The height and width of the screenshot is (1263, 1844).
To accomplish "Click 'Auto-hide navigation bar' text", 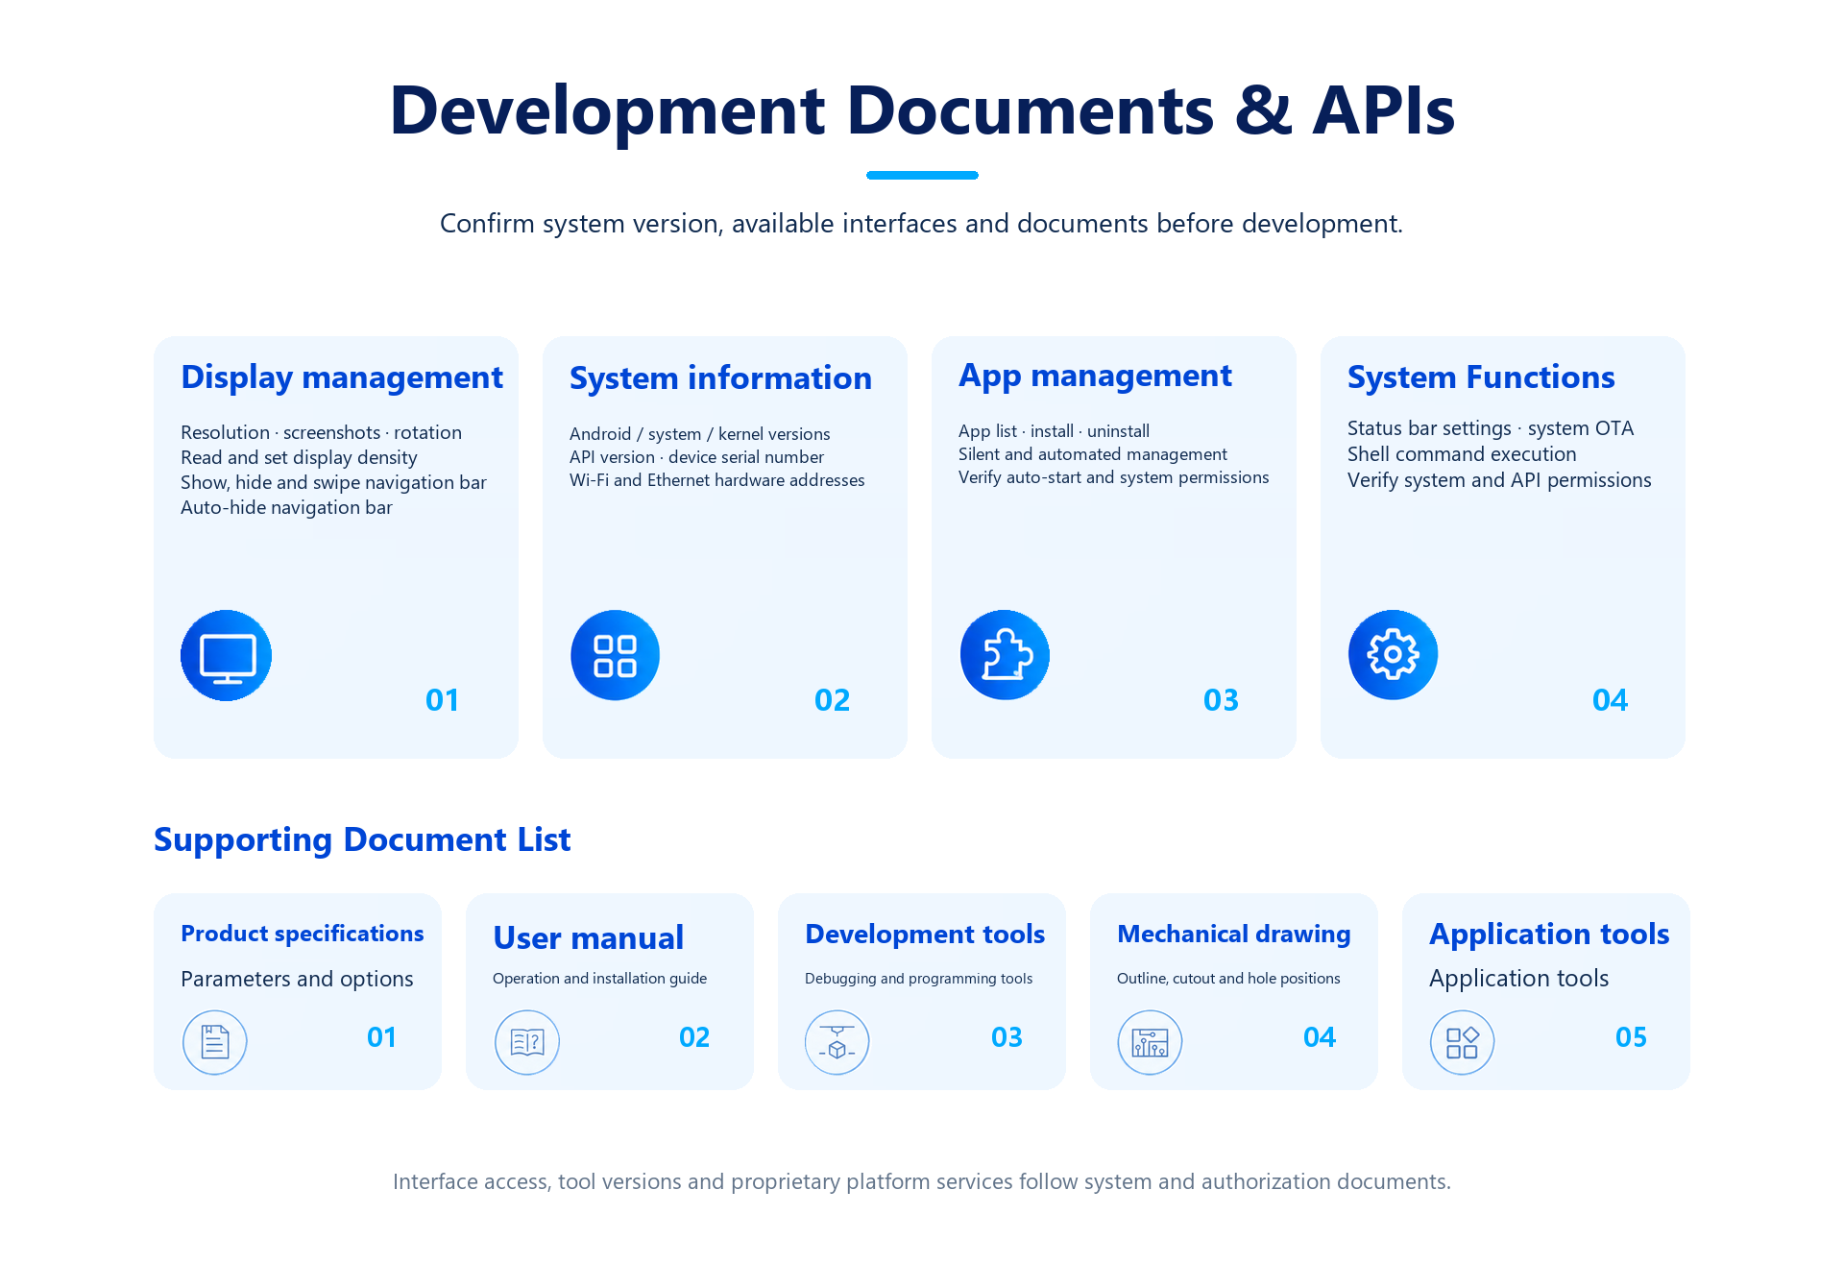I will (x=286, y=507).
